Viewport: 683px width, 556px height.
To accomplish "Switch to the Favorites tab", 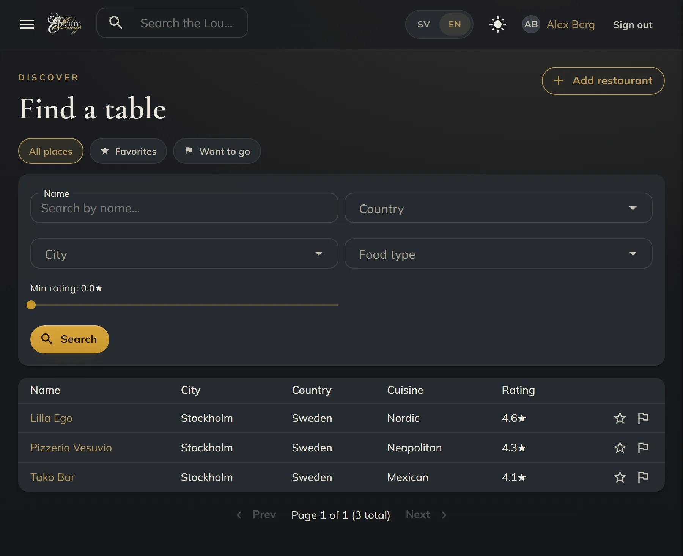I will [128, 151].
